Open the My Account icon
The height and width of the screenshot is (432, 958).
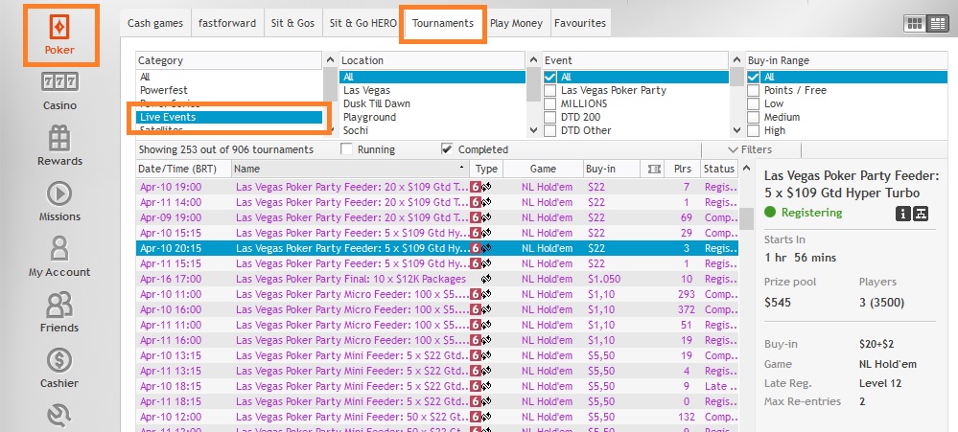coord(59,250)
